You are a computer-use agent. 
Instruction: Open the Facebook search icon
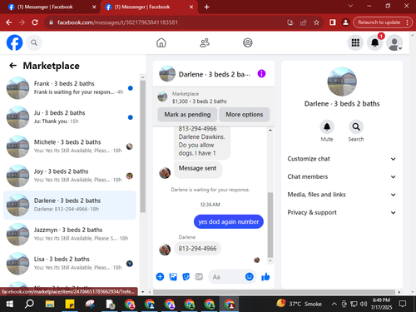tap(34, 42)
